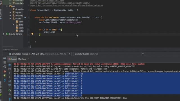Open the com.lw.kotlin process dropdown
Viewport: 180px width, 101px height.
tap(143, 54)
